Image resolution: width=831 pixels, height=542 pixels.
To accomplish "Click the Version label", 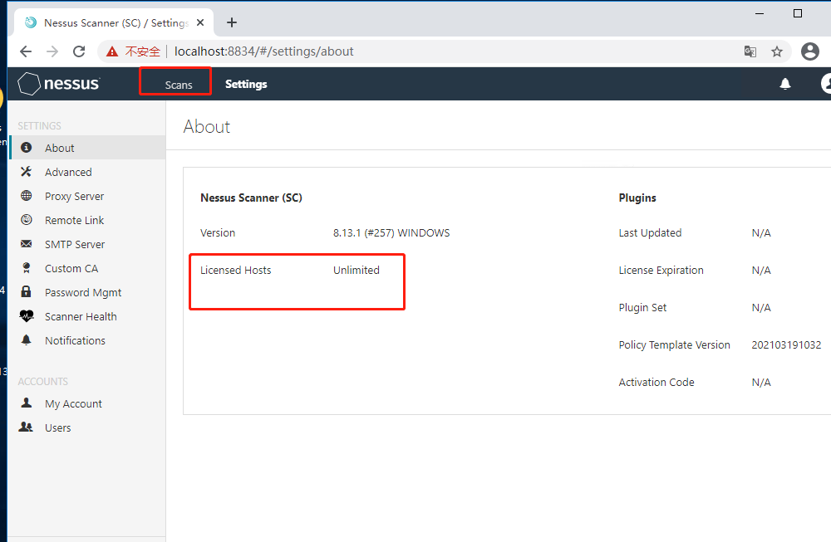I will (x=217, y=233).
